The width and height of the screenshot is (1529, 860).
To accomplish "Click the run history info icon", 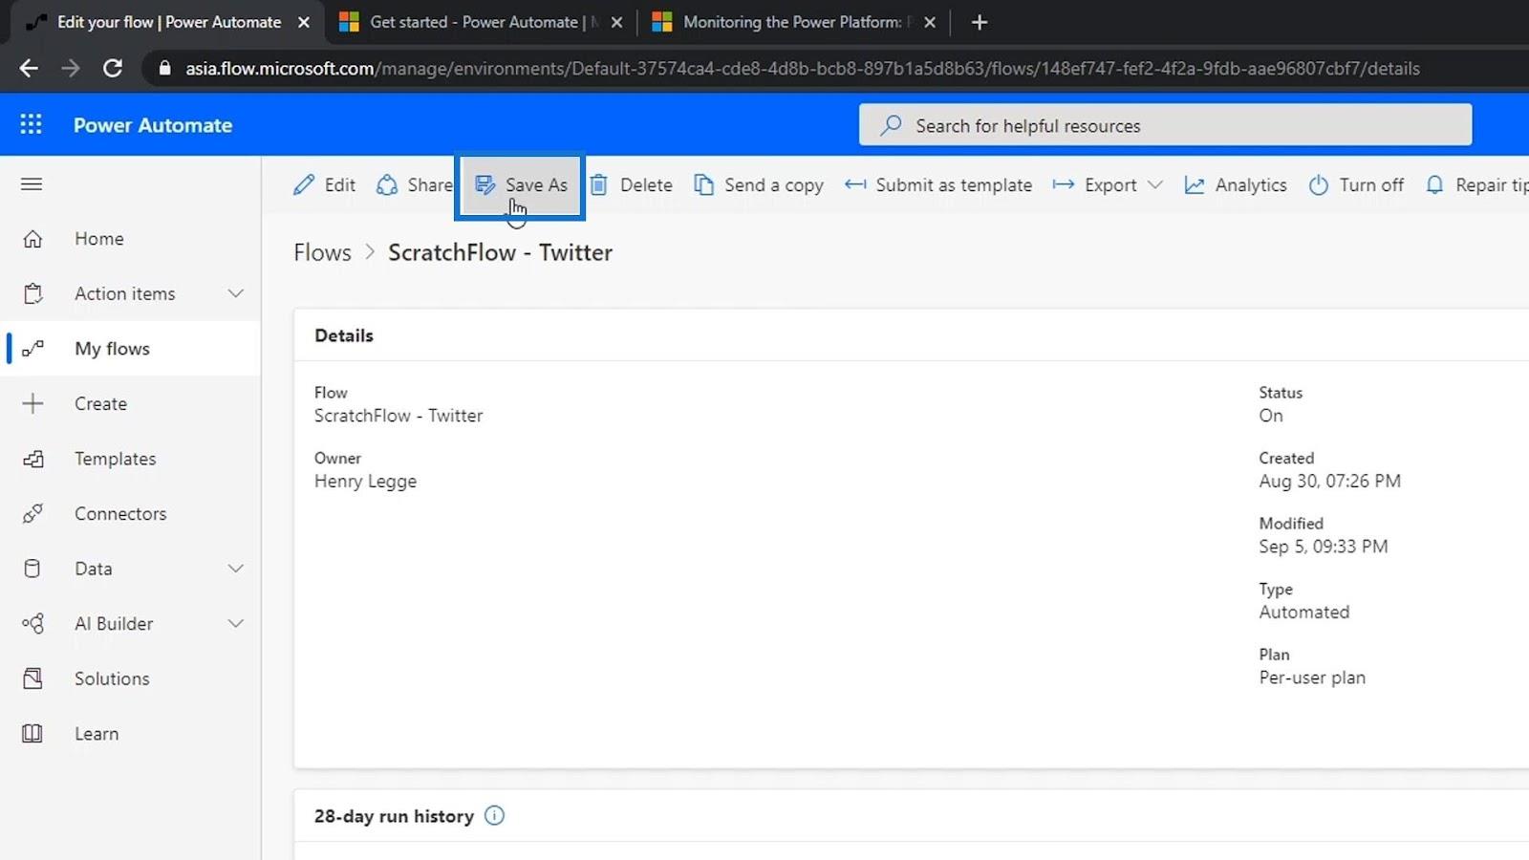I will 494,816.
